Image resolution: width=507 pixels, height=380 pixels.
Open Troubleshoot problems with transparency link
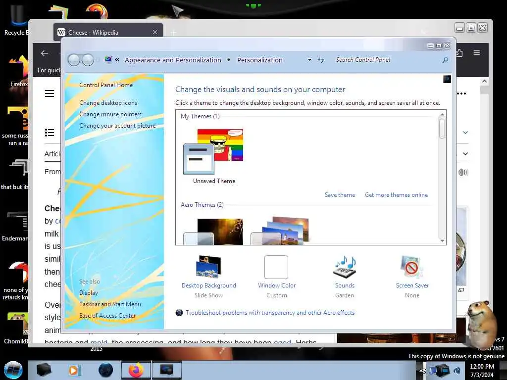(270, 313)
